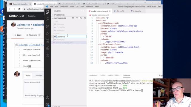Click New Folder icon in Calificaciones header

(77, 18)
